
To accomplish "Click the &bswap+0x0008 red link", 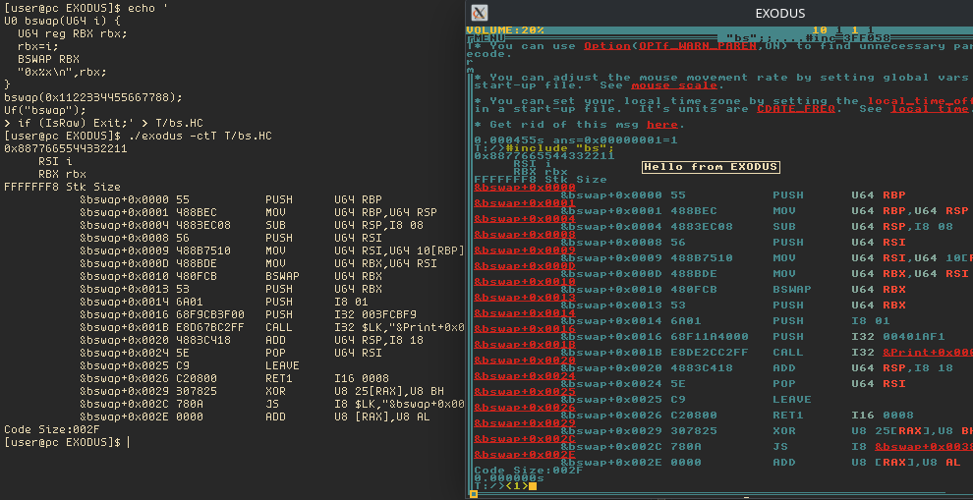I will [x=525, y=235].
